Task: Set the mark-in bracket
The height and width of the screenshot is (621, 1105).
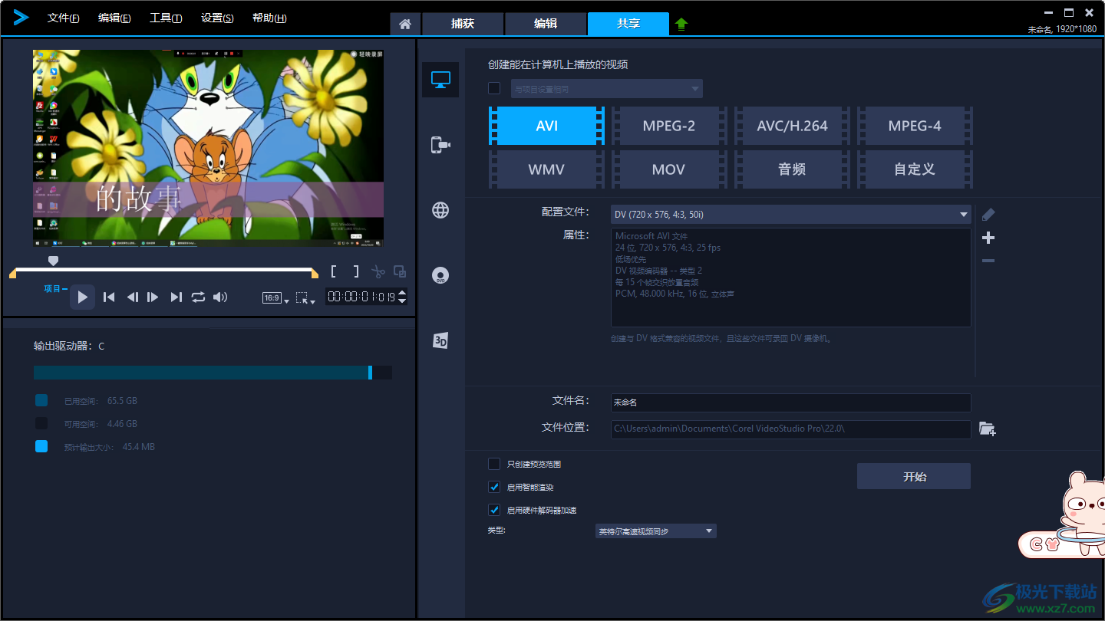Action: 335,271
